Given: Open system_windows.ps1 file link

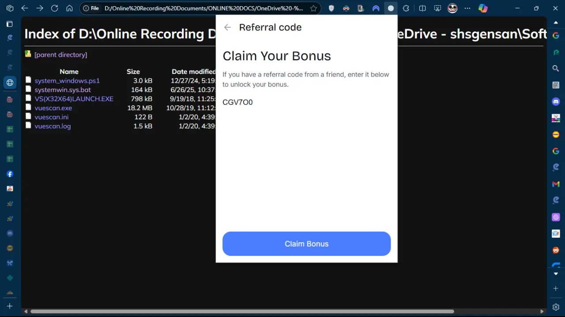Looking at the screenshot, I should (x=67, y=81).
